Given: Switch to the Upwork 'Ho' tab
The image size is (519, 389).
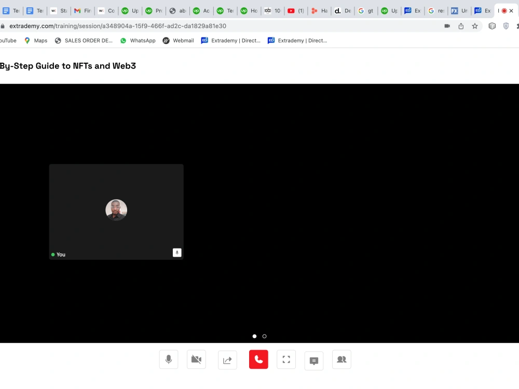Looking at the screenshot, I should (x=249, y=10).
